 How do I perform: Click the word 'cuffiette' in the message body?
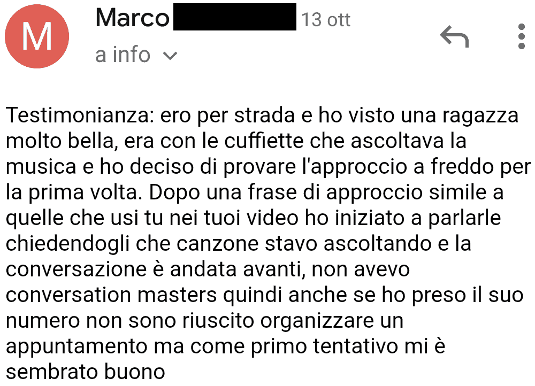point(264,141)
